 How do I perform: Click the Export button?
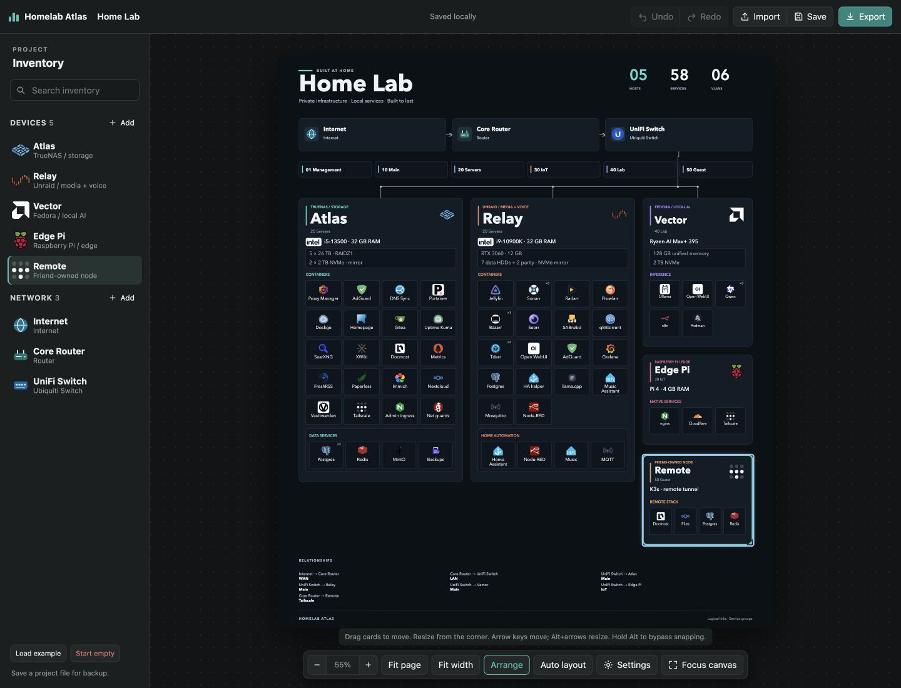[x=865, y=17]
